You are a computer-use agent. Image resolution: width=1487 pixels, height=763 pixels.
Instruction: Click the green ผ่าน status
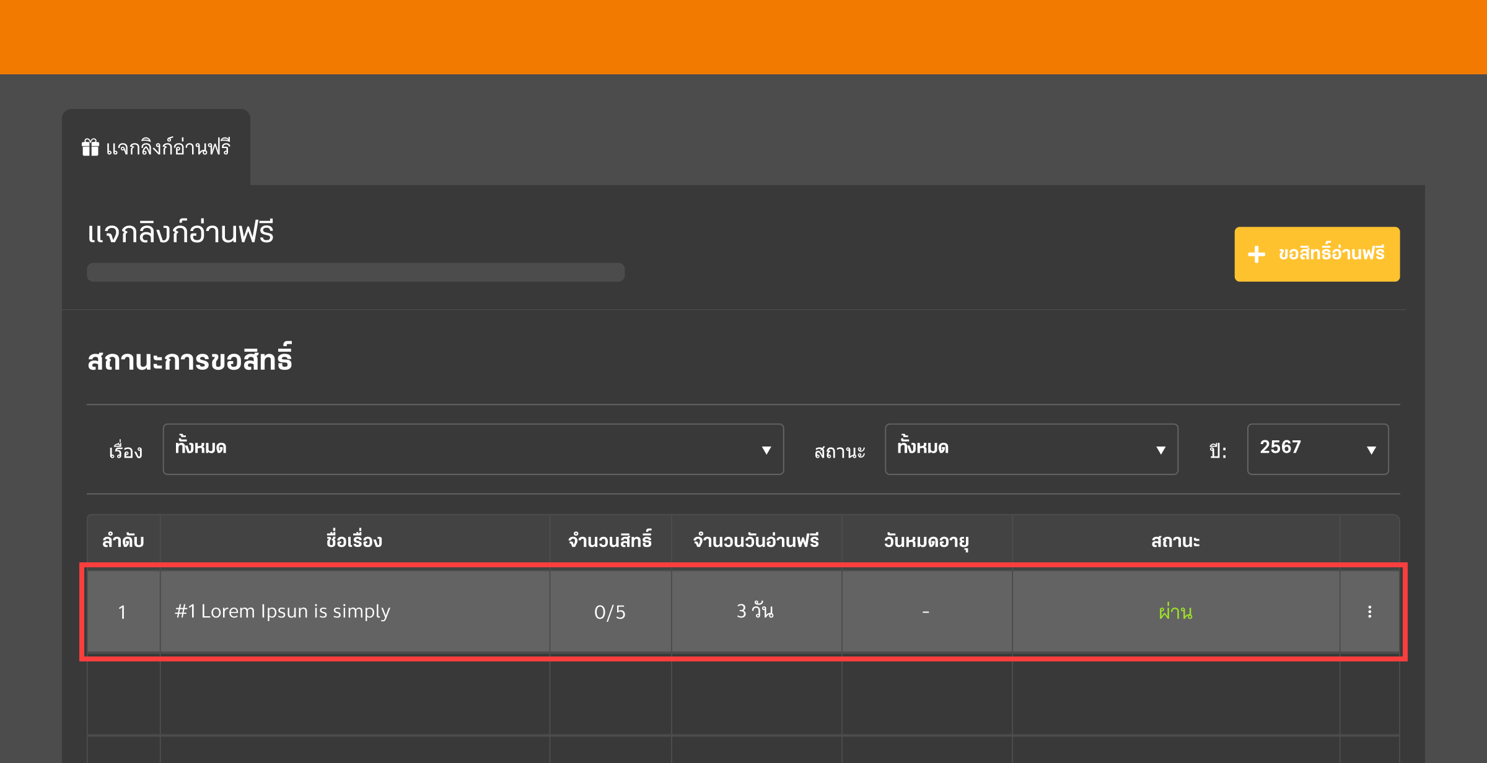[1175, 612]
